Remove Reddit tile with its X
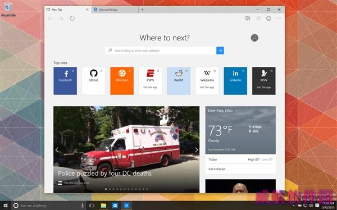Viewport: 337px width, 210px height. (x=186, y=71)
